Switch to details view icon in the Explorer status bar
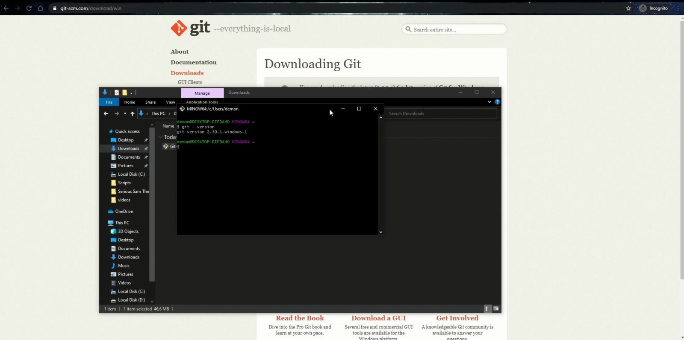Viewport: 684px width, 340px height. tap(486, 308)
